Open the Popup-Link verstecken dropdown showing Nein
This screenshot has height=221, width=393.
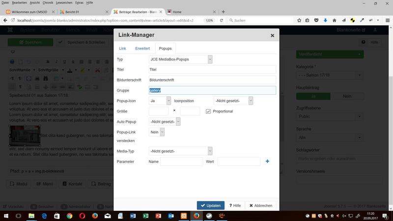coord(157,132)
